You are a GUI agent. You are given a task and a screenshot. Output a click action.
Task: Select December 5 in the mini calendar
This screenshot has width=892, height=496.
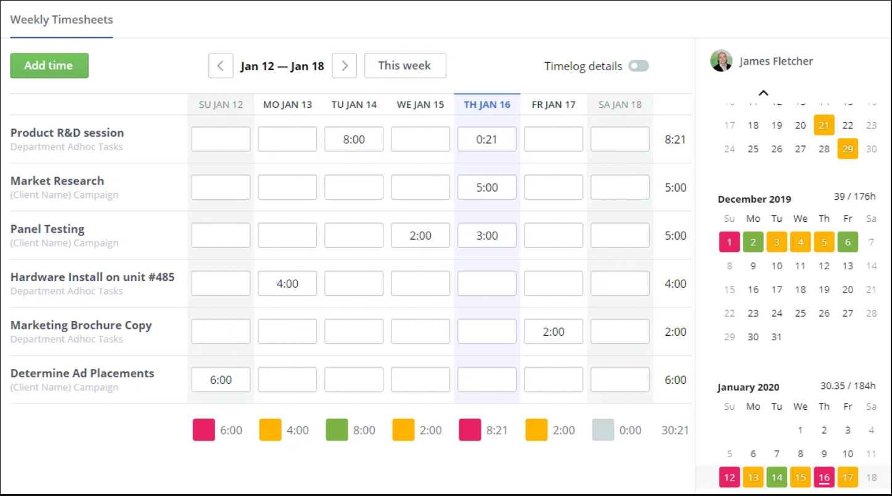pyautogui.click(x=824, y=242)
